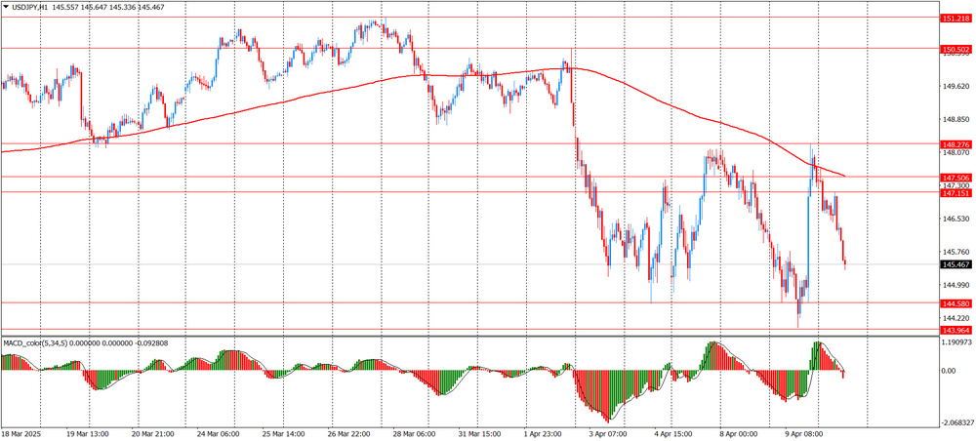The width and height of the screenshot is (976, 441).
Task: Click the 1 Apr 23:00 time label
Action: pos(544,433)
